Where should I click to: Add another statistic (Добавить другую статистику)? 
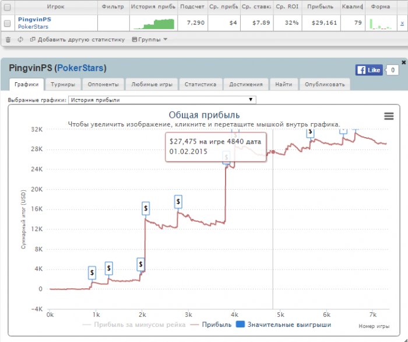click(78, 40)
